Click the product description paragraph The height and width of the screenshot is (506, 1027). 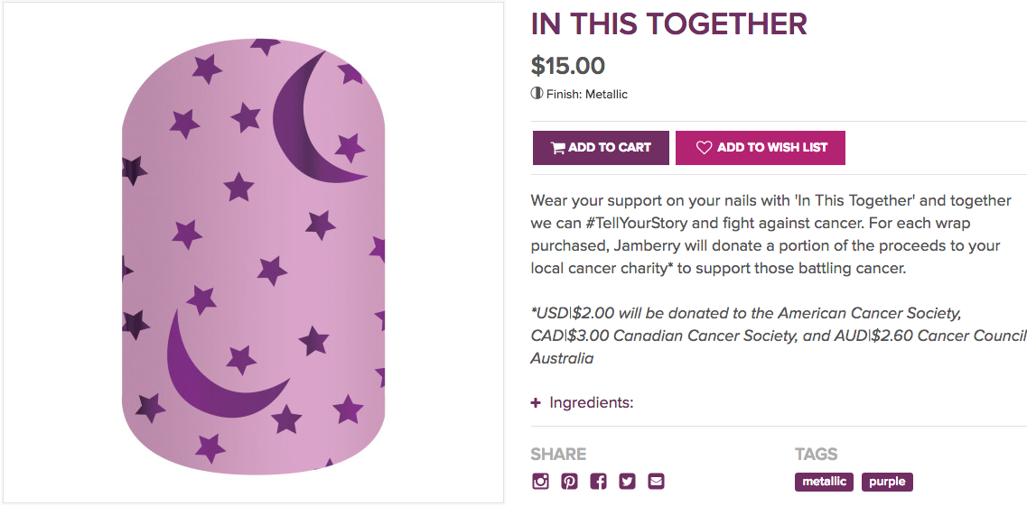click(772, 235)
